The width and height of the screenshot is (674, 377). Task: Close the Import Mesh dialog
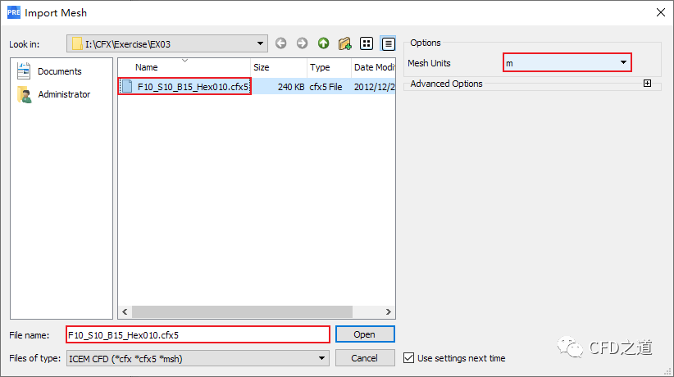tap(661, 12)
